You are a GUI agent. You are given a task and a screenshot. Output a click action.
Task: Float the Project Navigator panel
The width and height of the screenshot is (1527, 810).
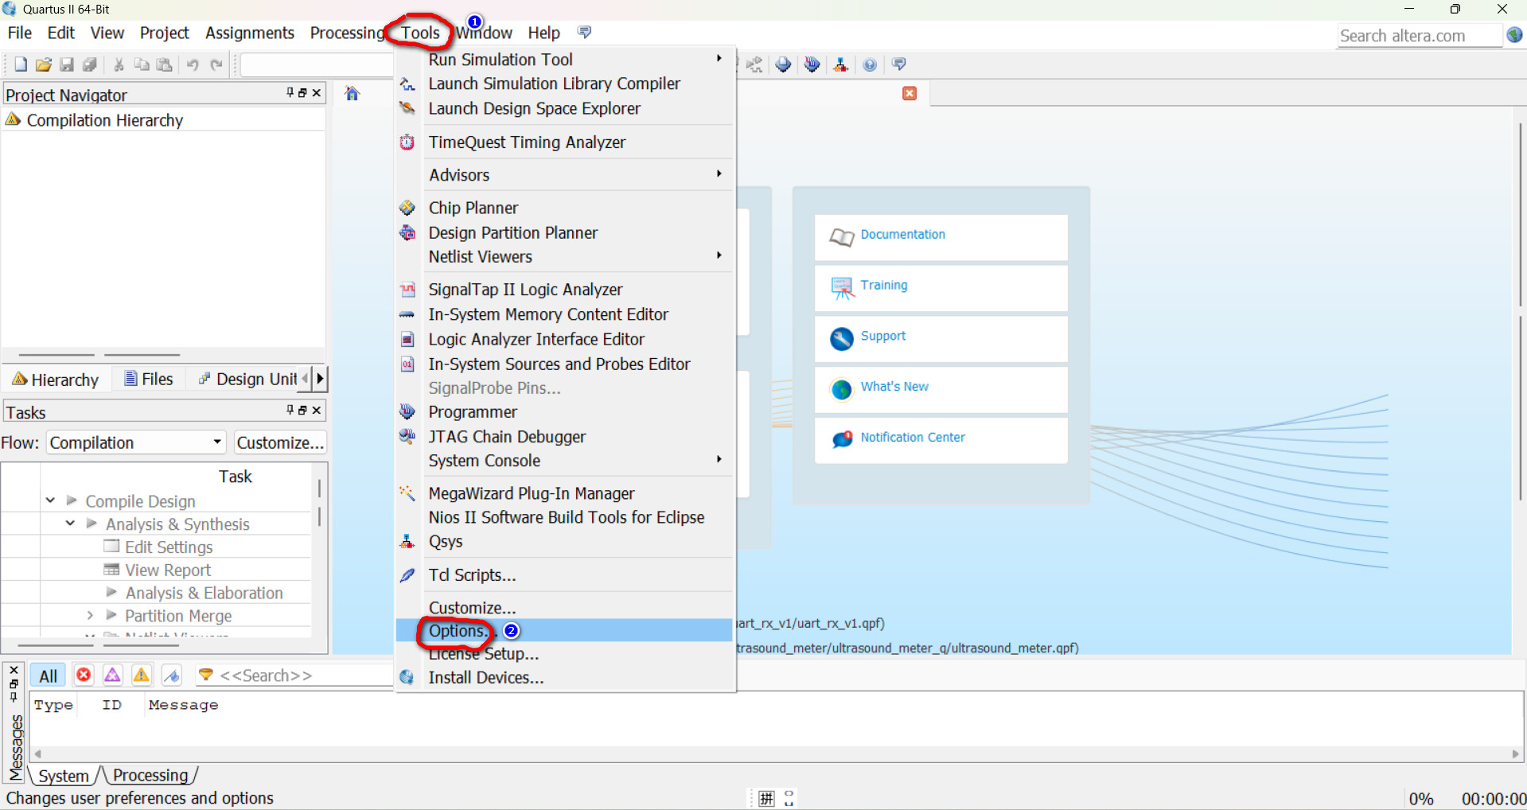click(302, 93)
